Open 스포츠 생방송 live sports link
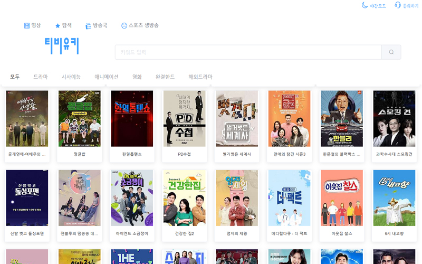 (143, 25)
